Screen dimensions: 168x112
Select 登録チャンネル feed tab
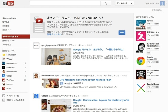(x=9, y=40)
